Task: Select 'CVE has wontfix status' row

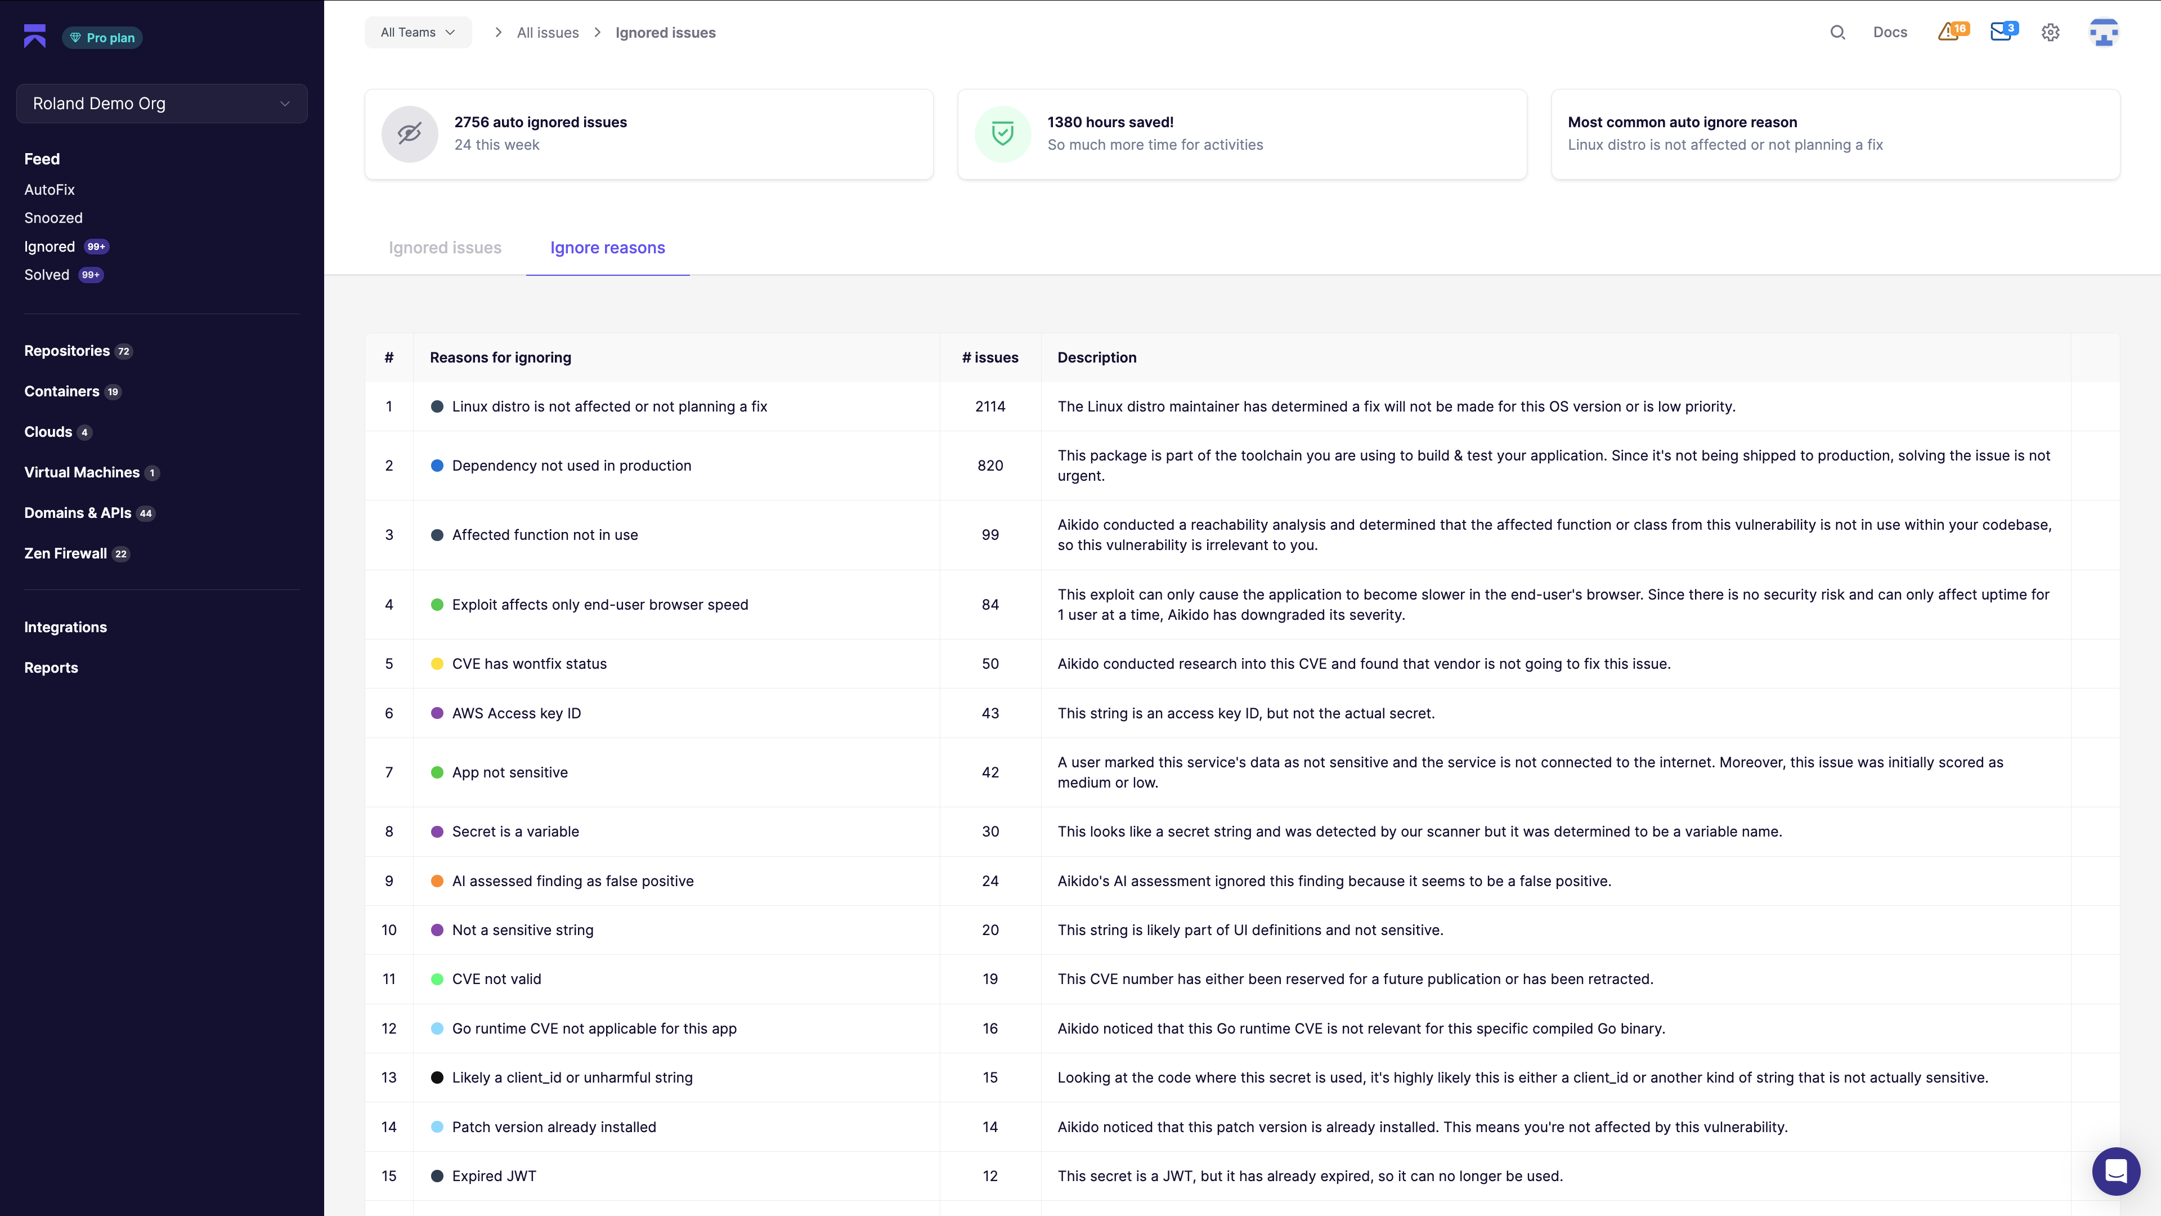Action: [1241, 664]
